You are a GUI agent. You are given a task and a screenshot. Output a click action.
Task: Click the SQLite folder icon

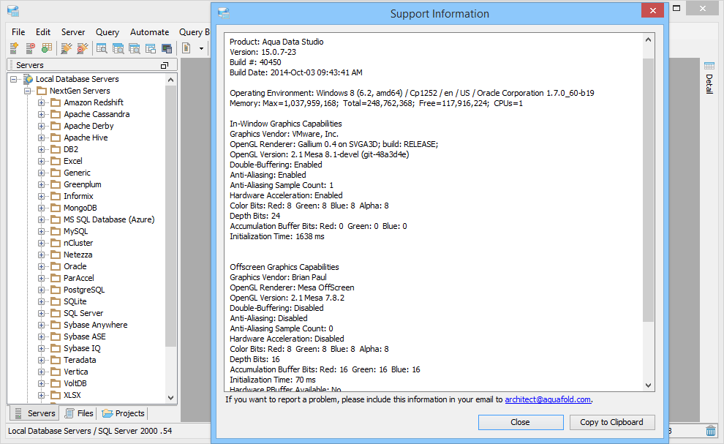pos(56,301)
